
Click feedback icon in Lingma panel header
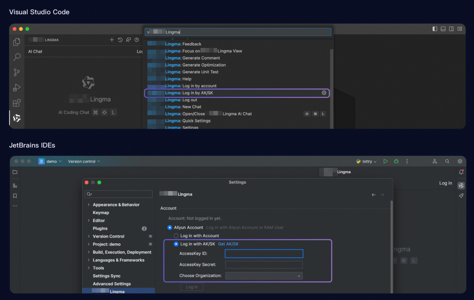(128, 40)
